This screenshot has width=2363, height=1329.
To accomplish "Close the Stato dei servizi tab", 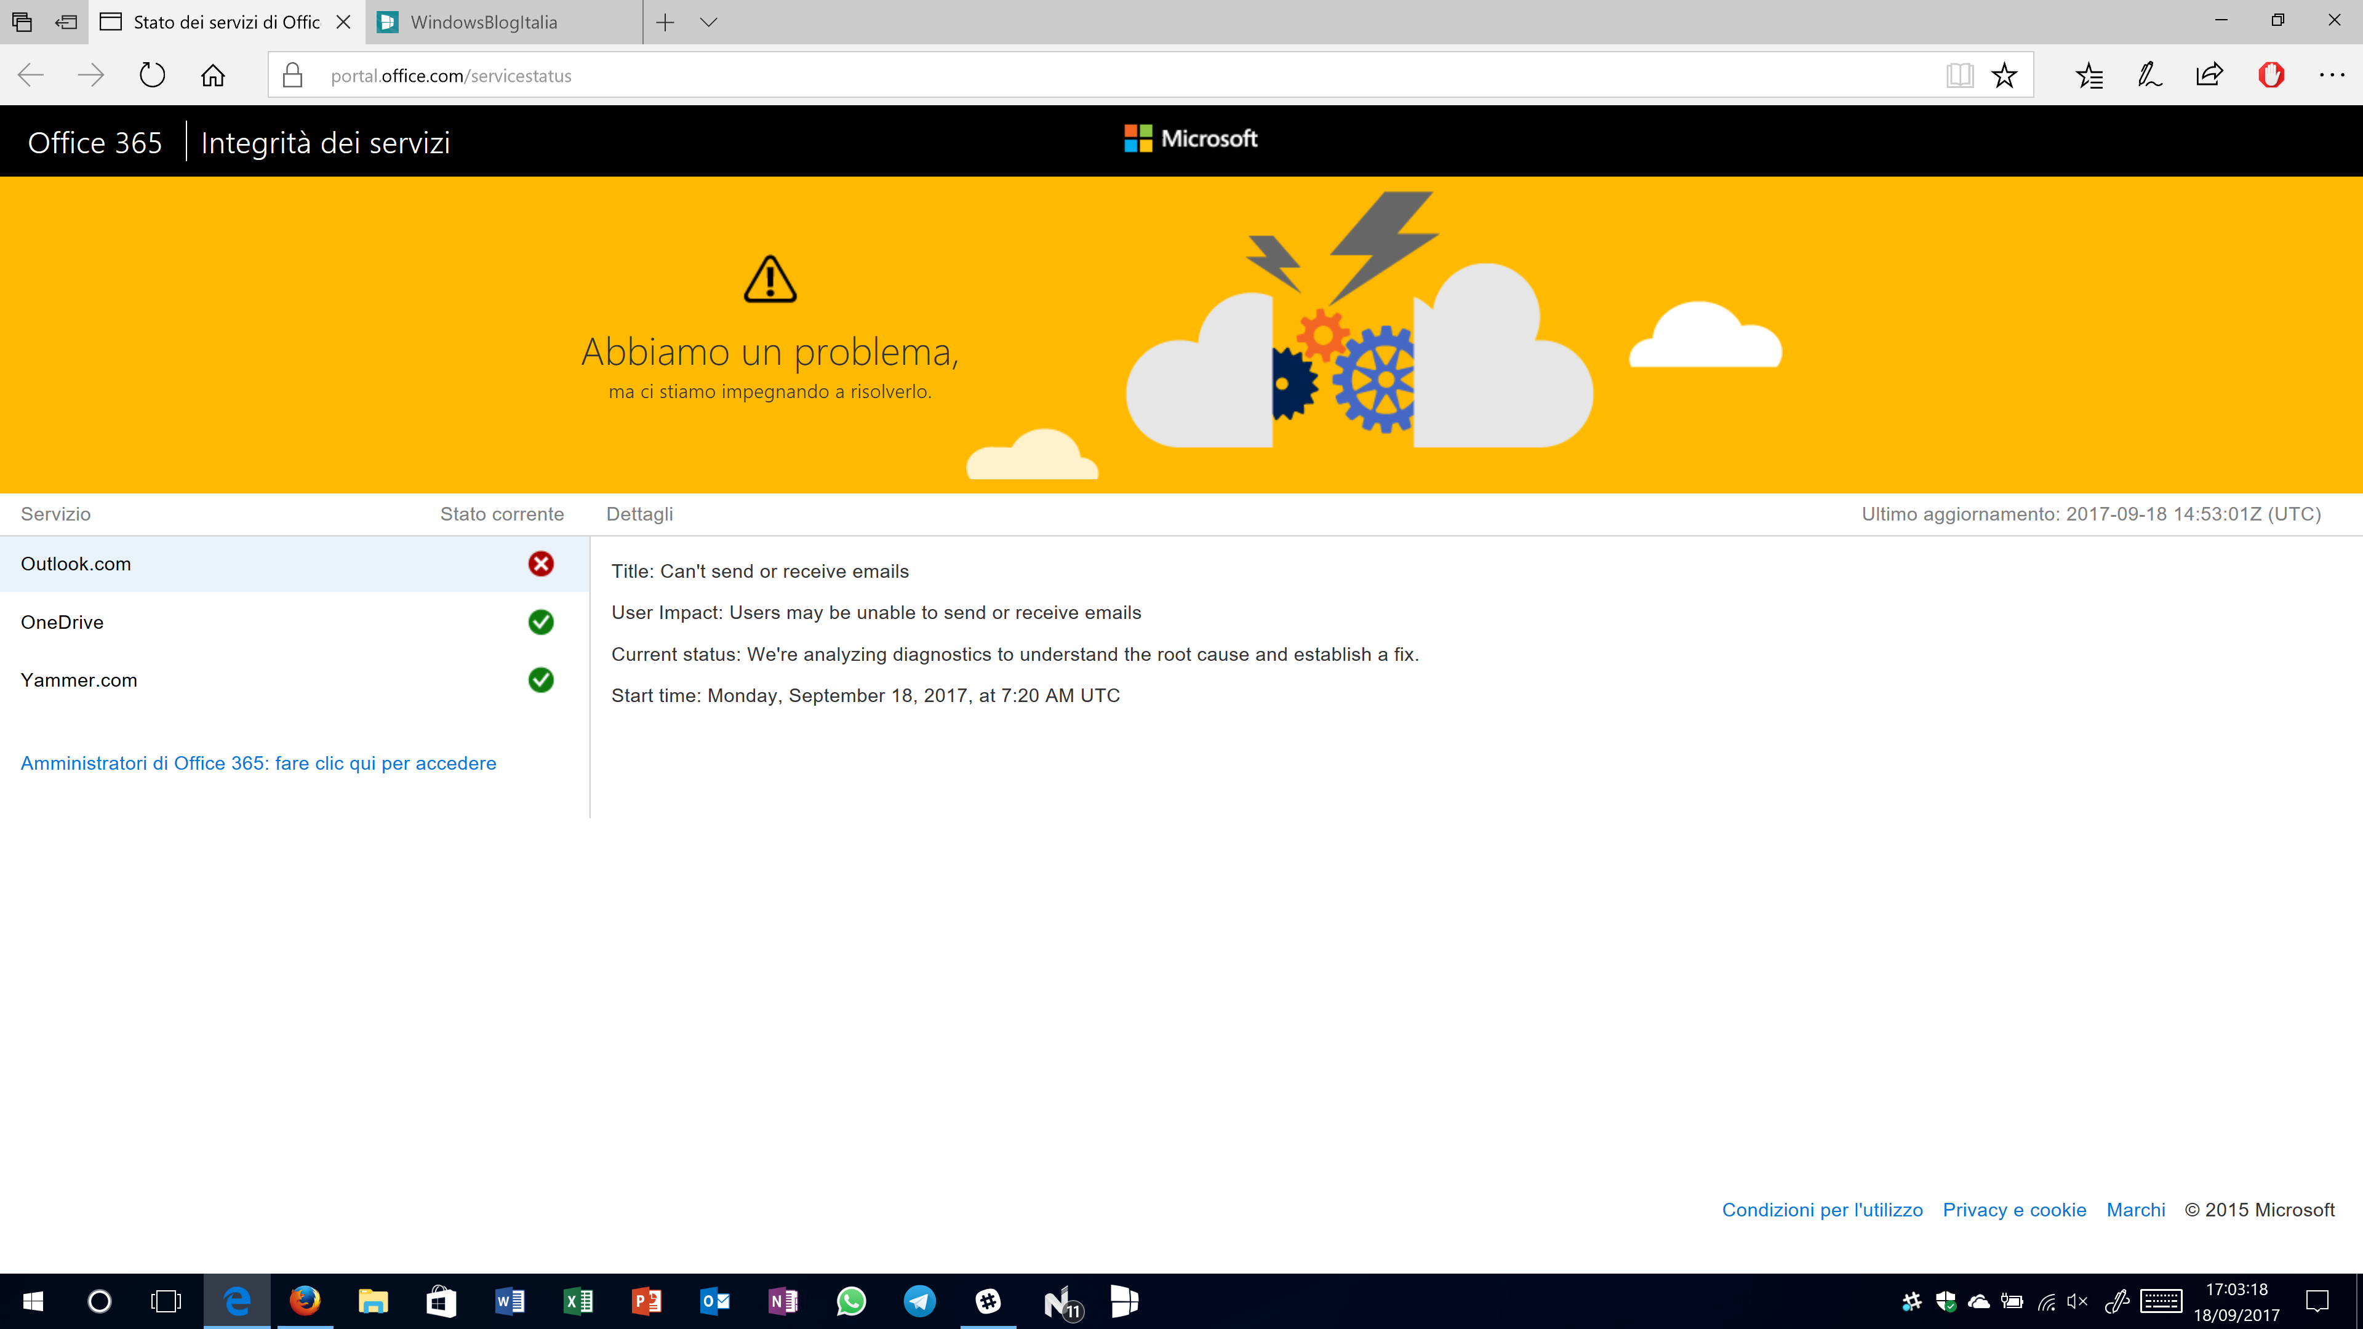I will click(344, 22).
